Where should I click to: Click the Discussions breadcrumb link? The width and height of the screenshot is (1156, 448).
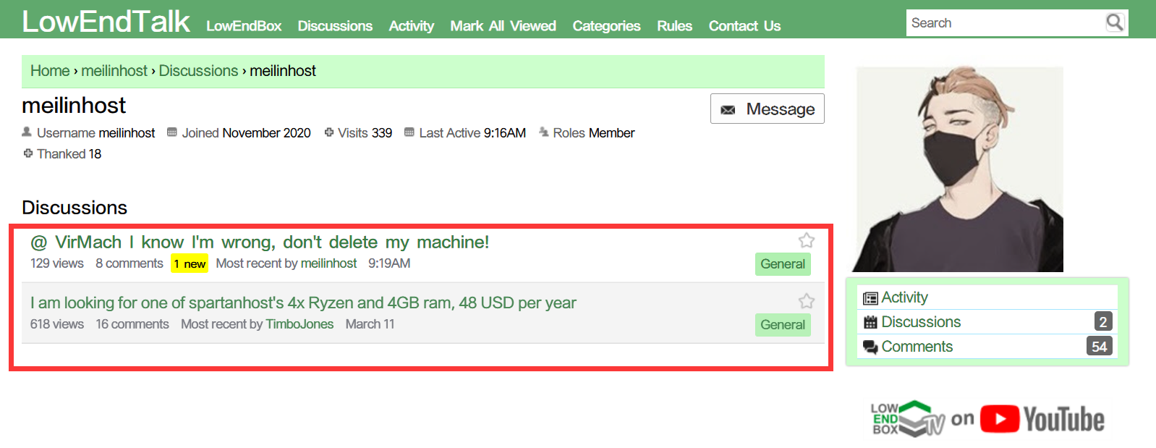click(x=198, y=71)
